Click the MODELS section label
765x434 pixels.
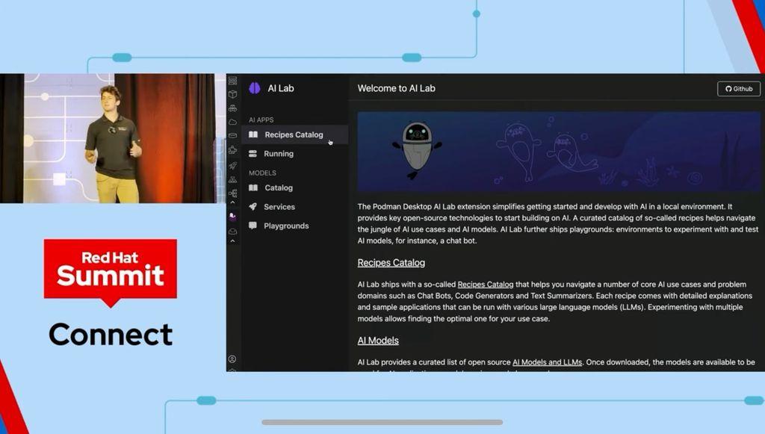pos(262,173)
